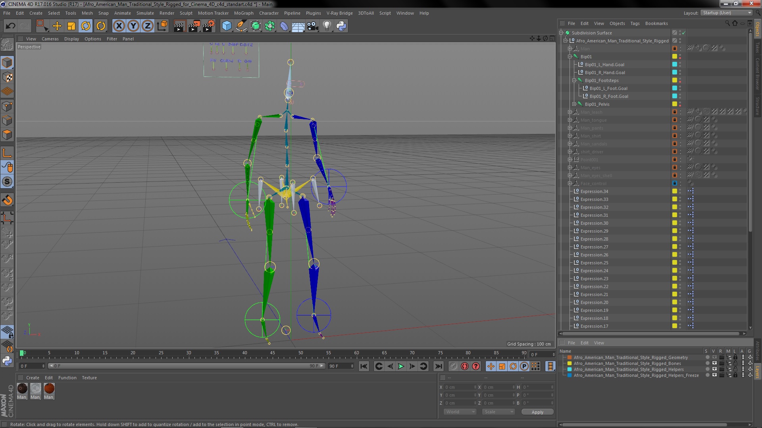The image size is (762, 428).
Task: Select the Scale tool
Action: pos(71,26)
